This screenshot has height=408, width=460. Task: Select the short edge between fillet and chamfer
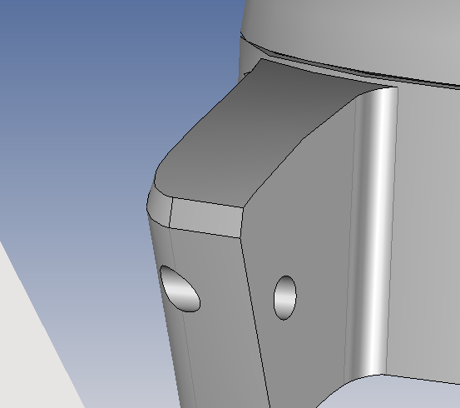171,212
